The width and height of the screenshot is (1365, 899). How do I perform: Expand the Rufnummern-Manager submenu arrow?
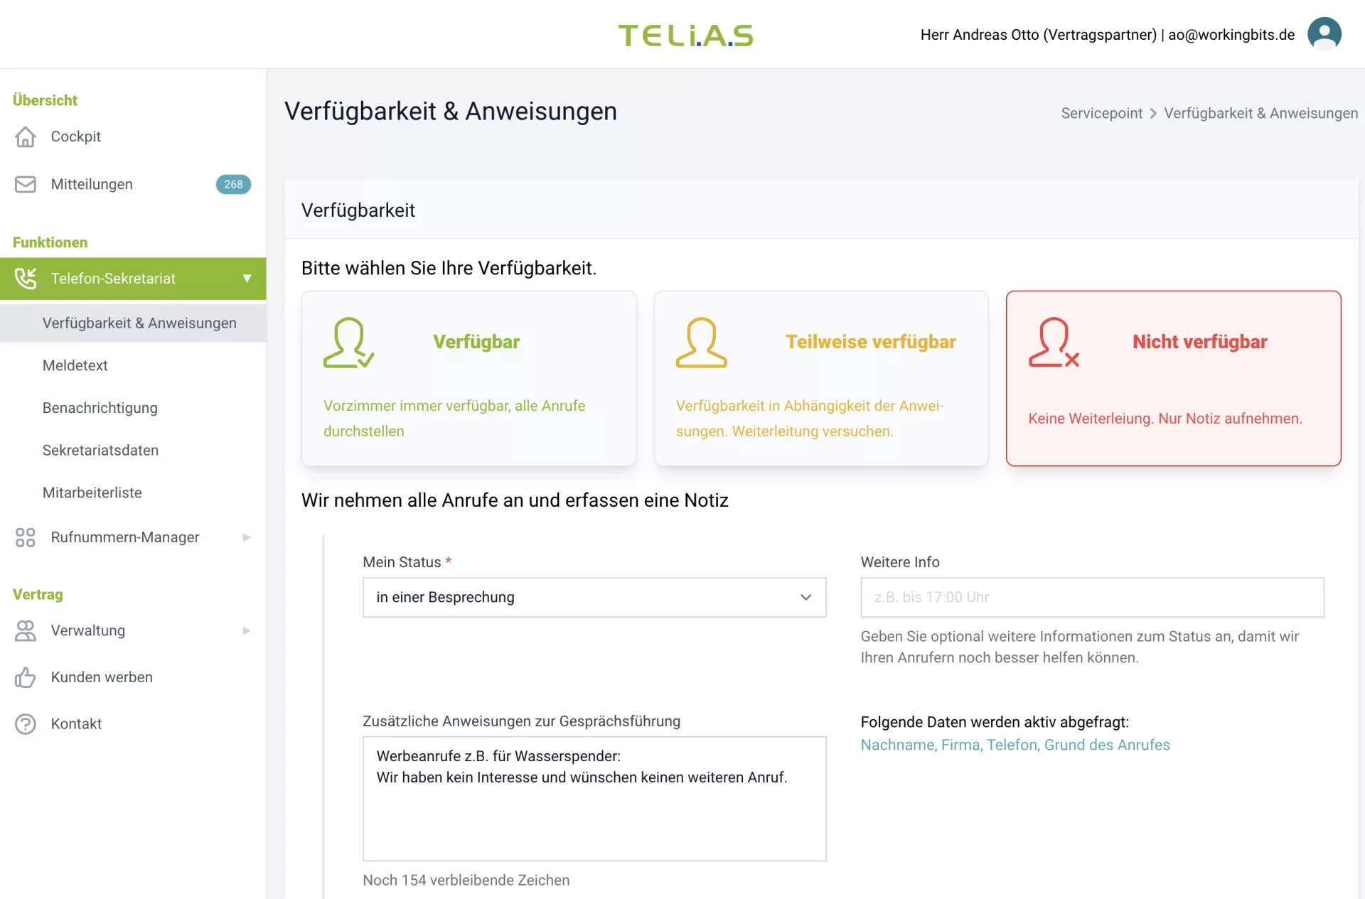point(247,537)
